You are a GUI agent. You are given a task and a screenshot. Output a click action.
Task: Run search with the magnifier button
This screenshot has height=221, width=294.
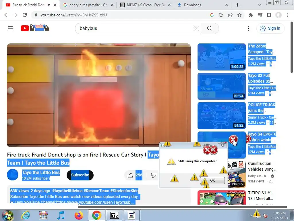coord(210,28)
